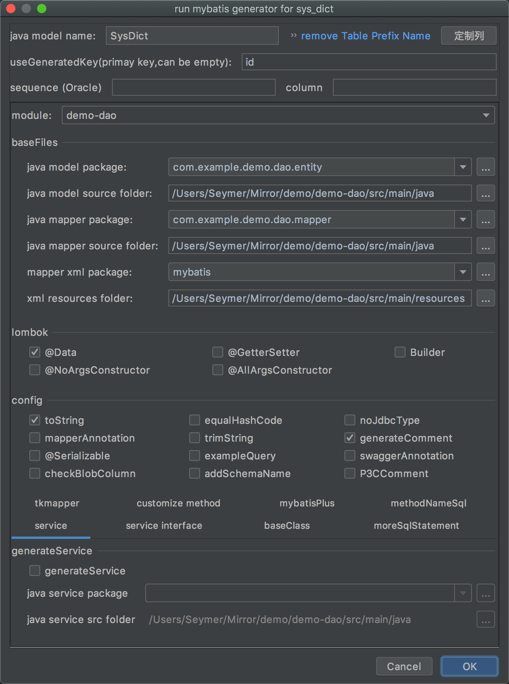
Task: Browse java service src folder
Action: pos(485,620)
